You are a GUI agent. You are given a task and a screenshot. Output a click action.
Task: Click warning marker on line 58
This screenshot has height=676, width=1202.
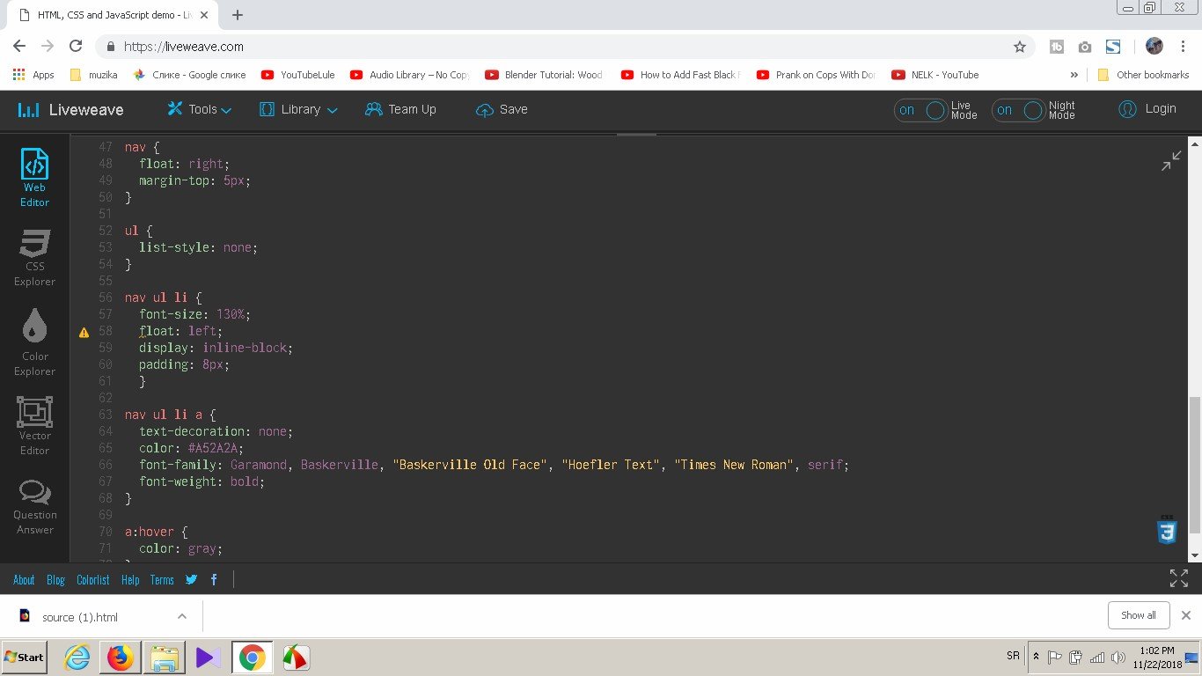click(84, 333)
